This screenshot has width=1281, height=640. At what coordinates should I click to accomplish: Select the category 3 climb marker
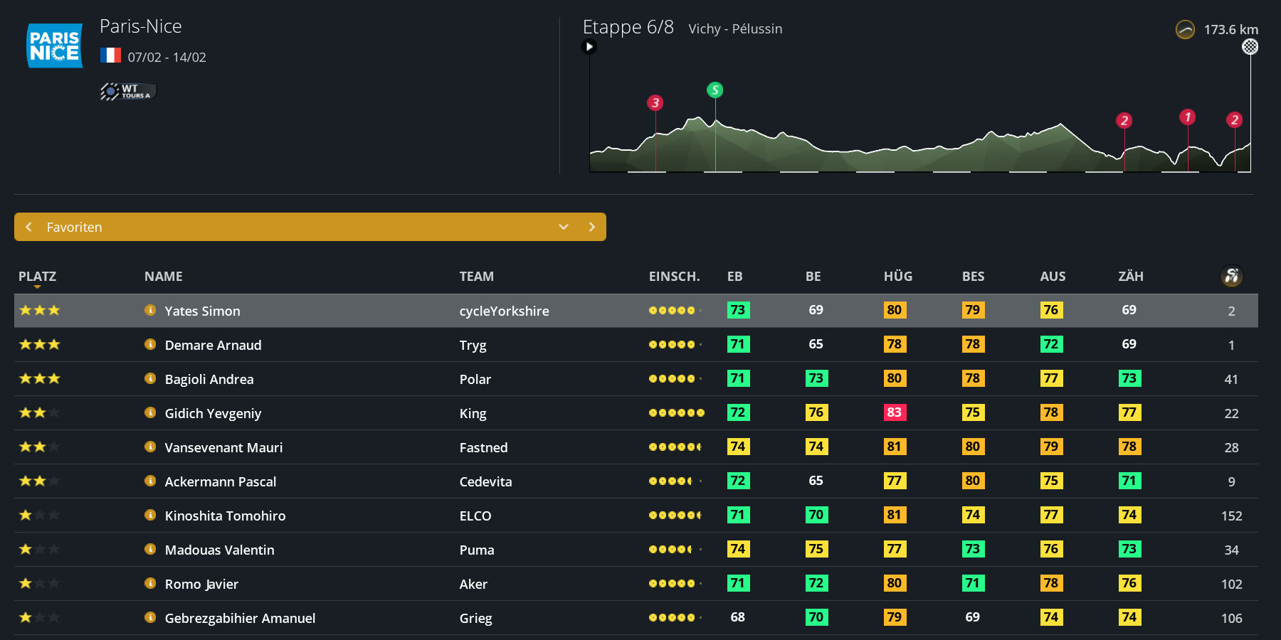(x=655, y=103)
